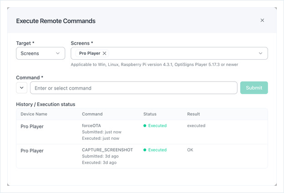This screenshot has width=284, height=193.
Task: Select the executed result text
Action: pos(196,126)
